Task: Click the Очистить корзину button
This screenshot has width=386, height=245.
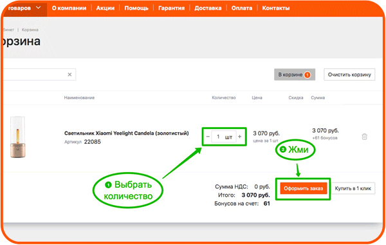Action: 349,75
